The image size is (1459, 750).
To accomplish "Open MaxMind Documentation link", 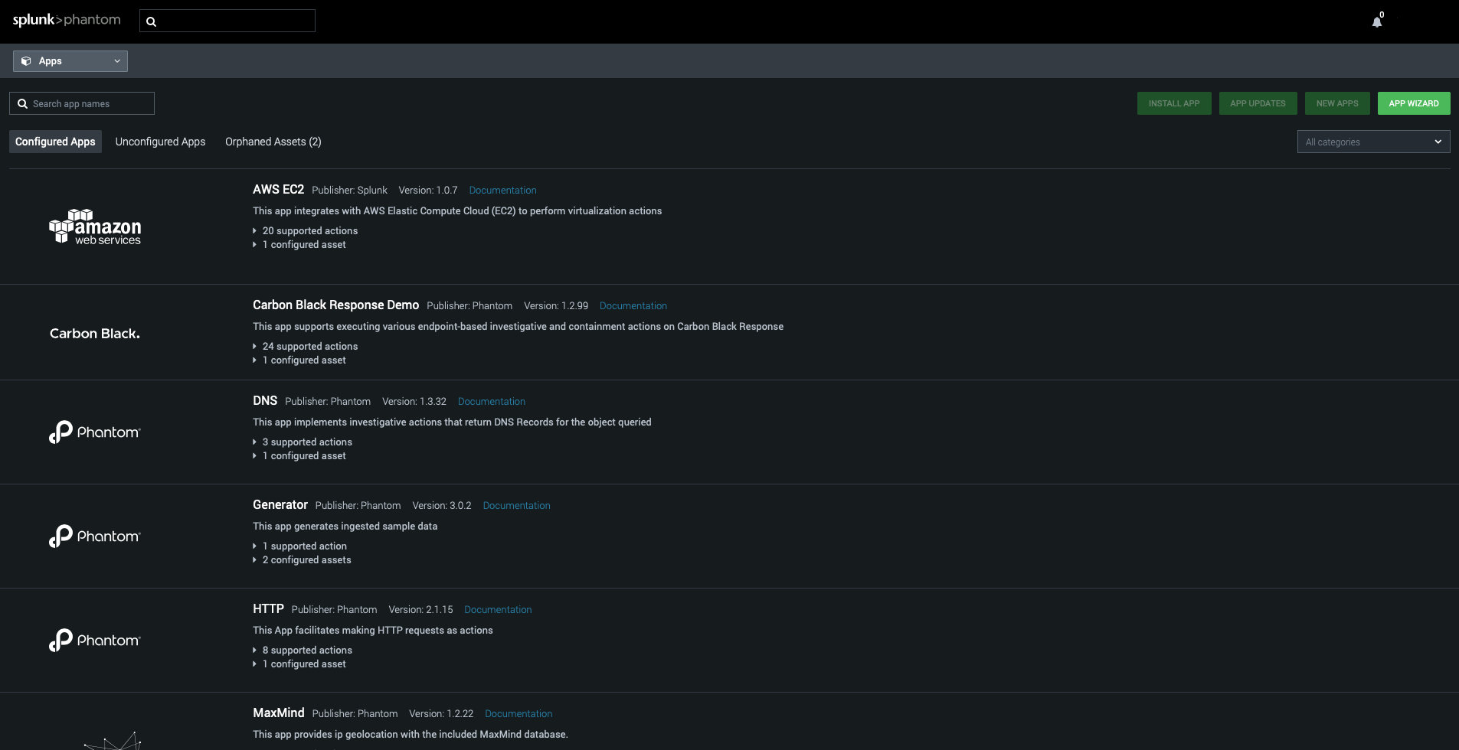I will pos(519,714).
